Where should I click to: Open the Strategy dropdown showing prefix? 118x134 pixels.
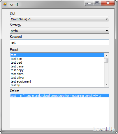(59, 31)
